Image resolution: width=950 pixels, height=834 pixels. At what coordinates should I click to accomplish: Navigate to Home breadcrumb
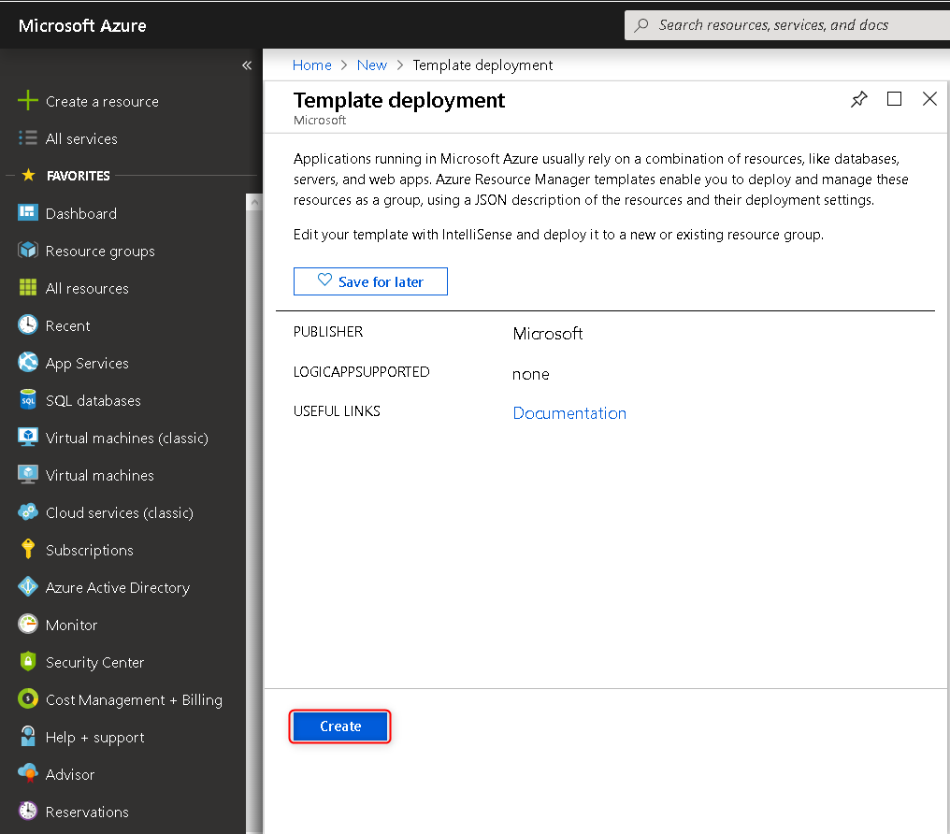pos(311,65)
